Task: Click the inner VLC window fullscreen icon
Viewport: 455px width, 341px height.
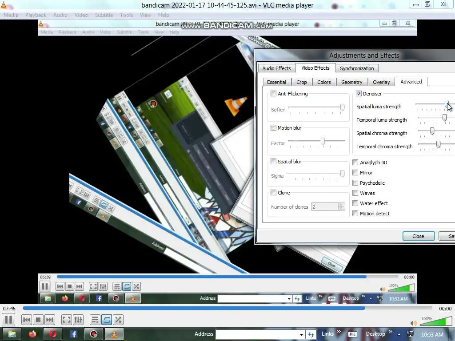Action: click(93, 286)
